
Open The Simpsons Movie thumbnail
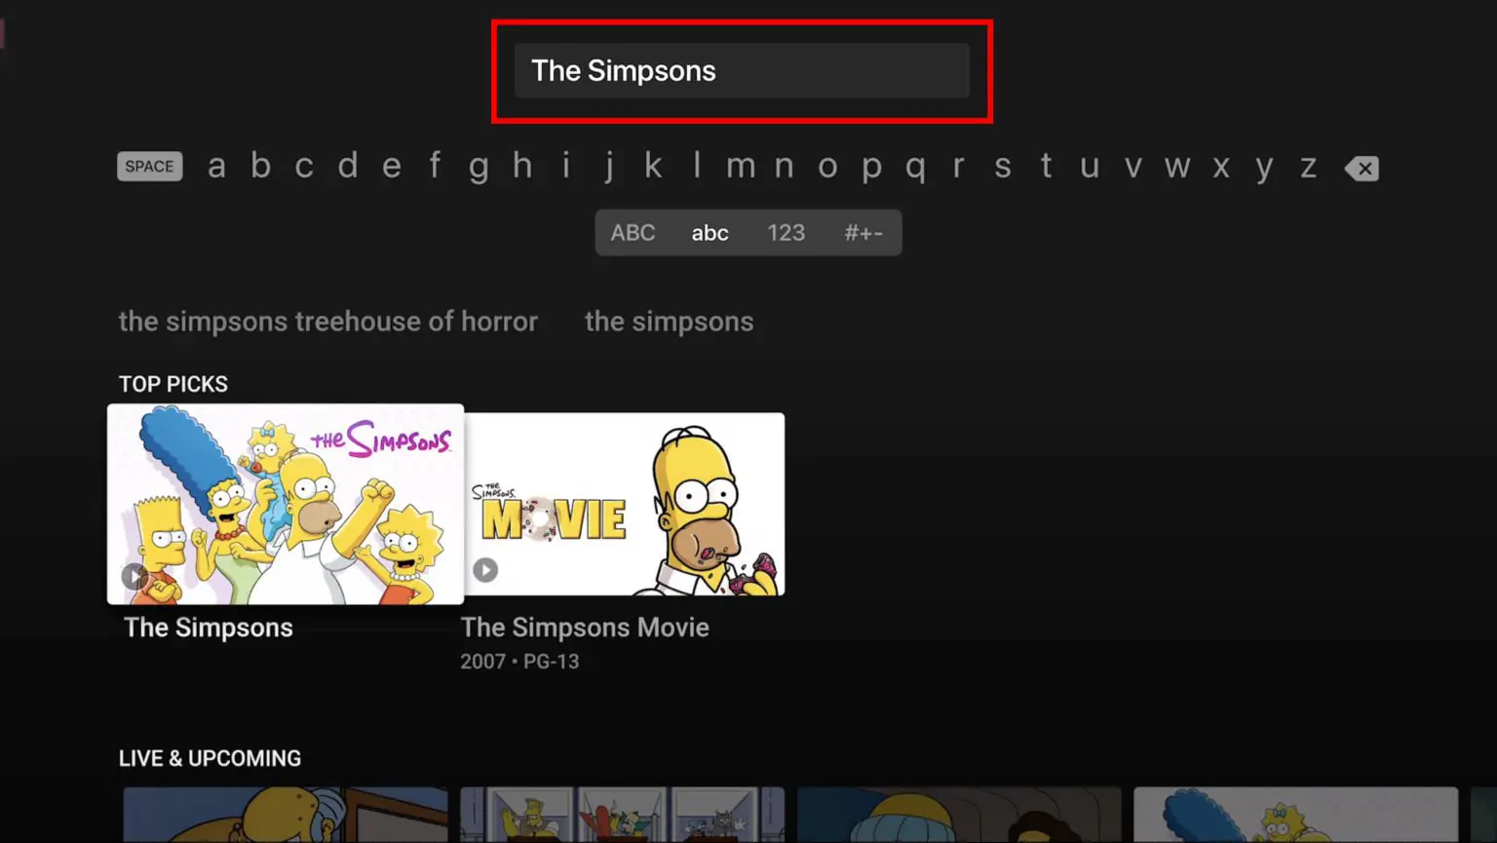pos(624,504)
